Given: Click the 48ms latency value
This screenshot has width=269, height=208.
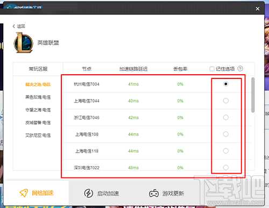Looking at the screenshot, I should [x=133, y=168].
